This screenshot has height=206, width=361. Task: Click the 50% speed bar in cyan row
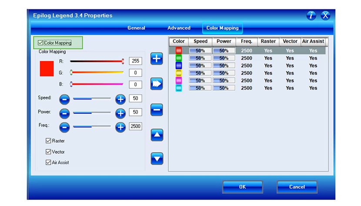(200, 88)
